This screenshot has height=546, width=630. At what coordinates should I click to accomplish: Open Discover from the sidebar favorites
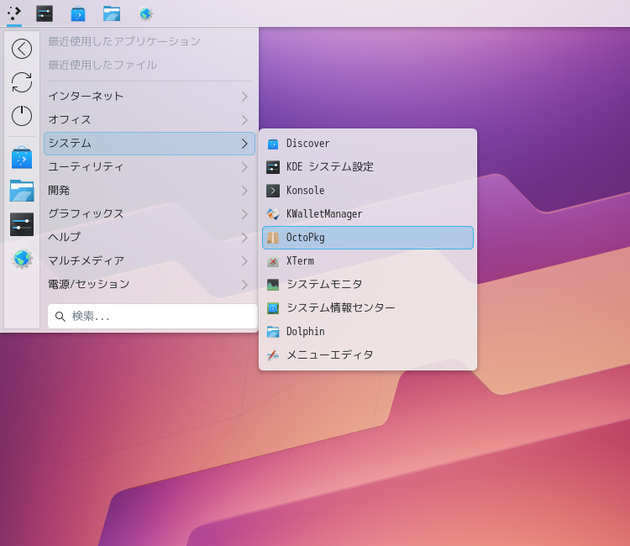click(22, 158)
